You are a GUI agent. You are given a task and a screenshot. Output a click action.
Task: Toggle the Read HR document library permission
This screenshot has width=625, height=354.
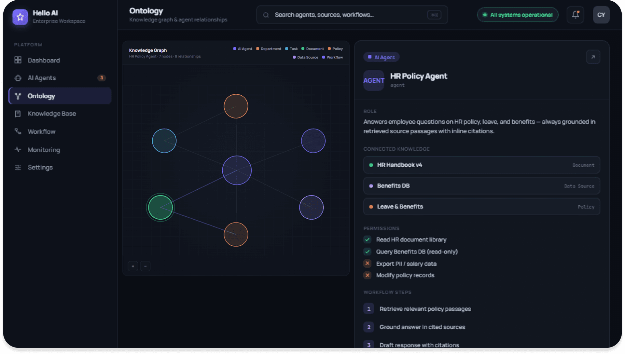(x=367, y=239)
